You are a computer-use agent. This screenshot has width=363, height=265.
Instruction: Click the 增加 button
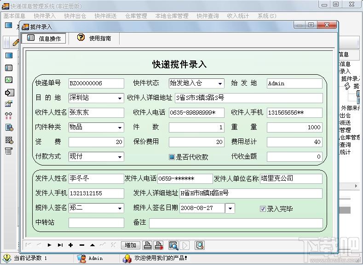click(131, 245)
